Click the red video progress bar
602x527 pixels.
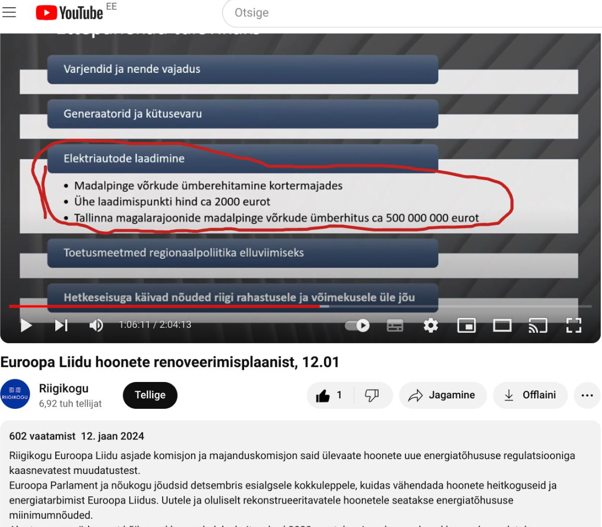point(164,306)
